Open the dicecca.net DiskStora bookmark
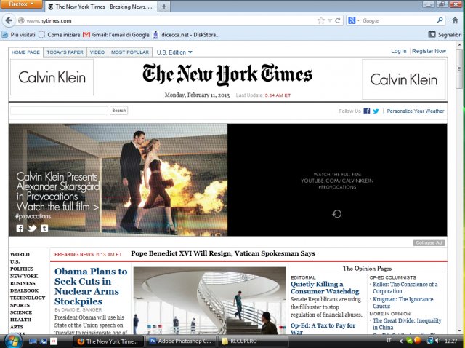The width and height of the screenshot is (465, 348). click(x=186, y=35)
